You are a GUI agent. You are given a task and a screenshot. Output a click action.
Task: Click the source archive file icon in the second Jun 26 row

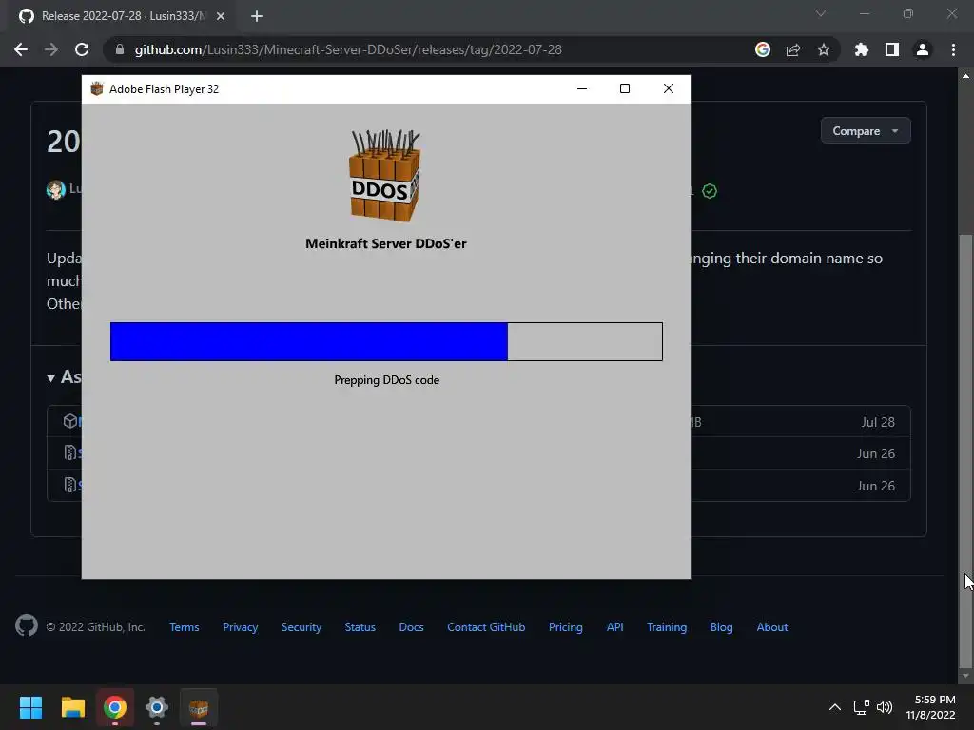70,485
